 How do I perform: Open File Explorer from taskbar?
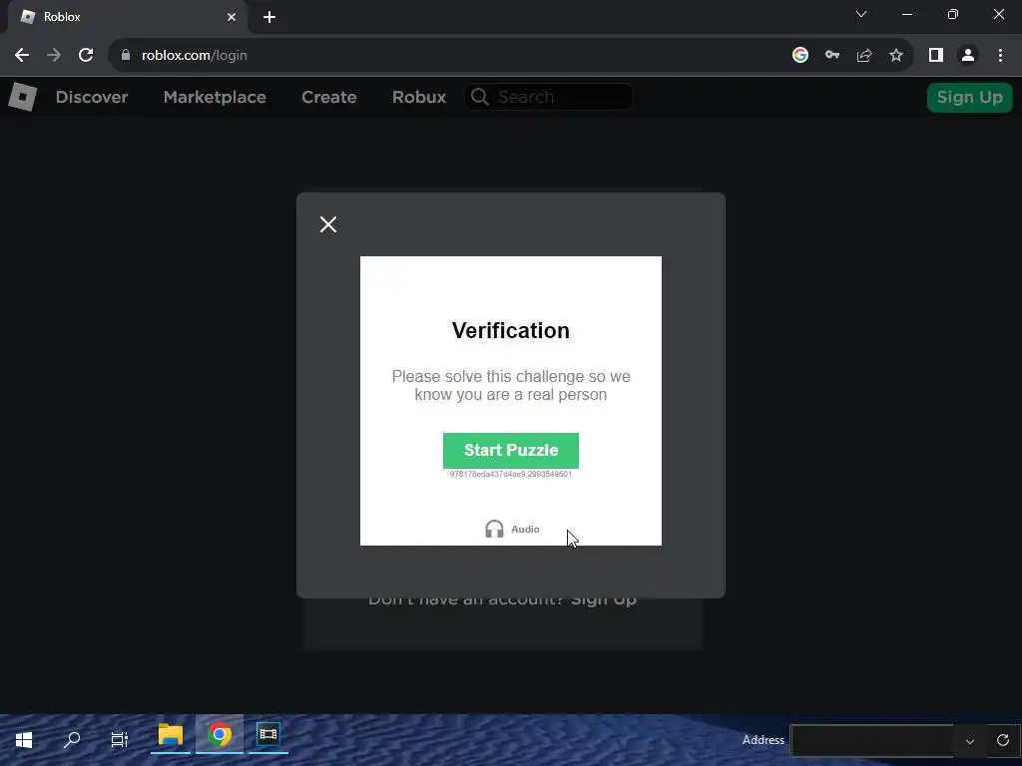[x=170, y=735]
